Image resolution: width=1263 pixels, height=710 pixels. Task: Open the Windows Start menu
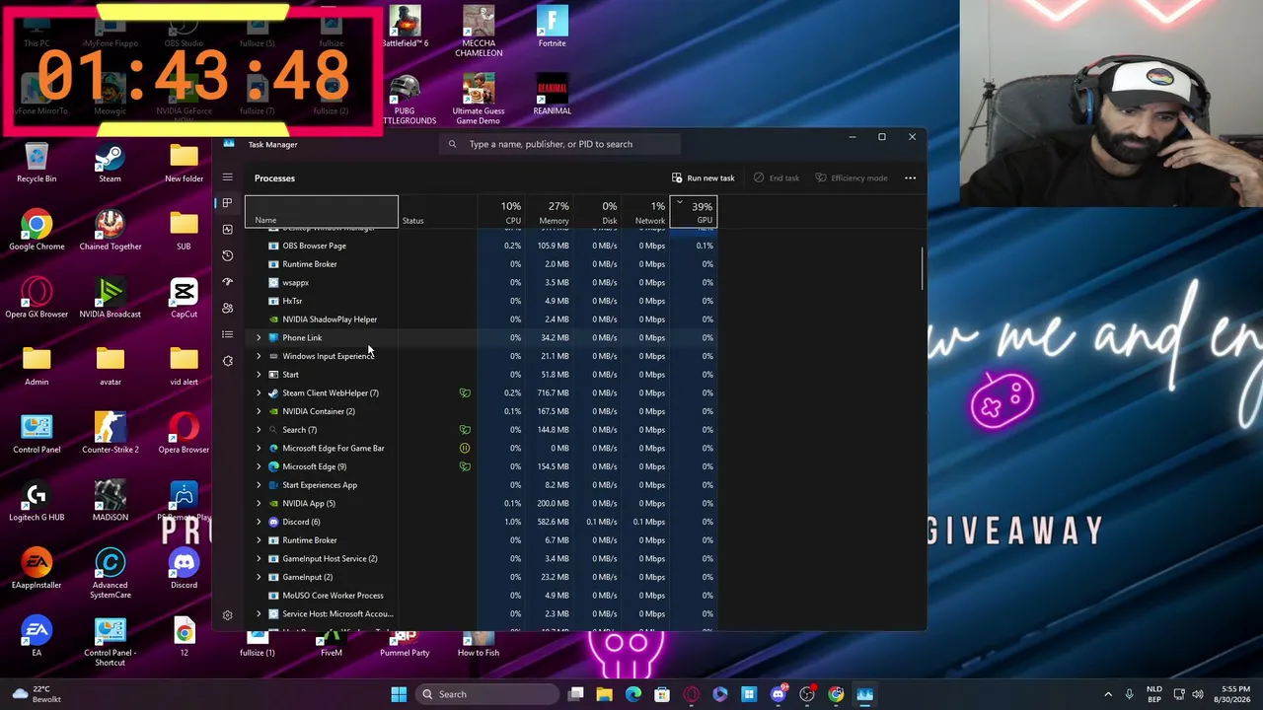(x=399, y=694)
